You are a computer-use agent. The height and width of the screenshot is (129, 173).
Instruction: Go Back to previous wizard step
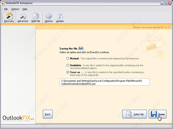(x=48, y=114)
